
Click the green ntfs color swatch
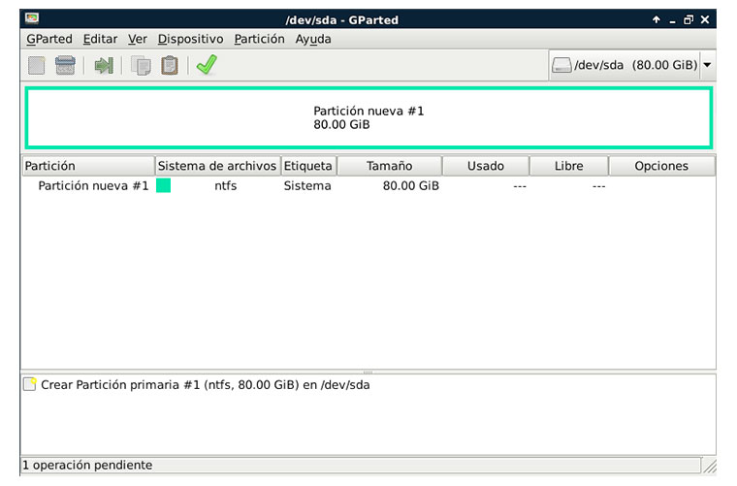(x=163, y=185)
